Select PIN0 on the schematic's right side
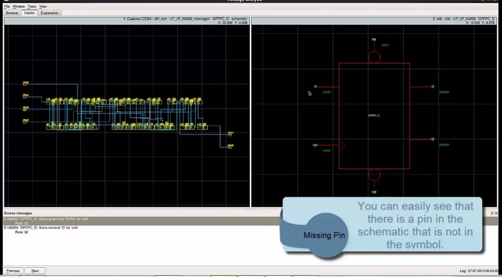Image resolution: width=502 pixels, height=277 pixels. tap(230, 146)
